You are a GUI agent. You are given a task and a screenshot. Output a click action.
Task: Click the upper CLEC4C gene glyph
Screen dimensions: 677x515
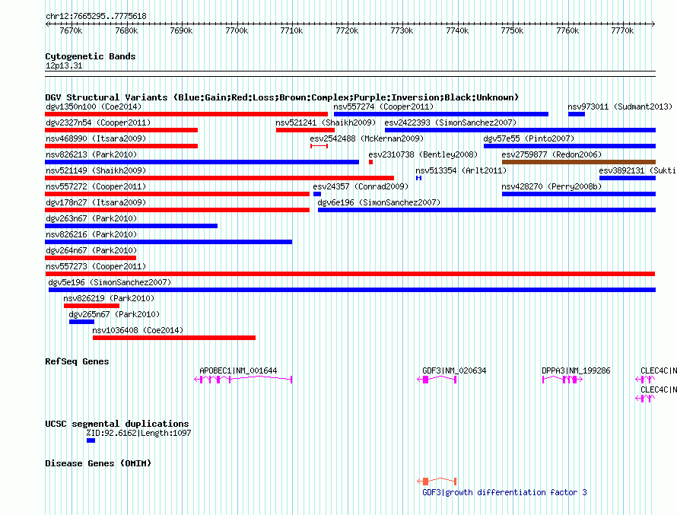(x=645, y=380)
